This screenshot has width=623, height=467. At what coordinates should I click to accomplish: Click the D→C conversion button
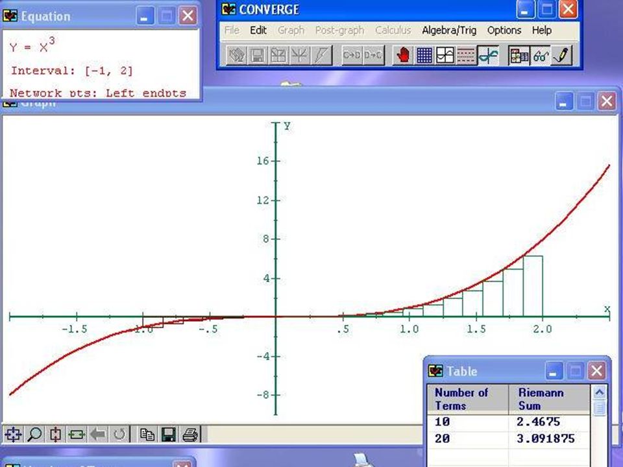(x=373, y=56)
